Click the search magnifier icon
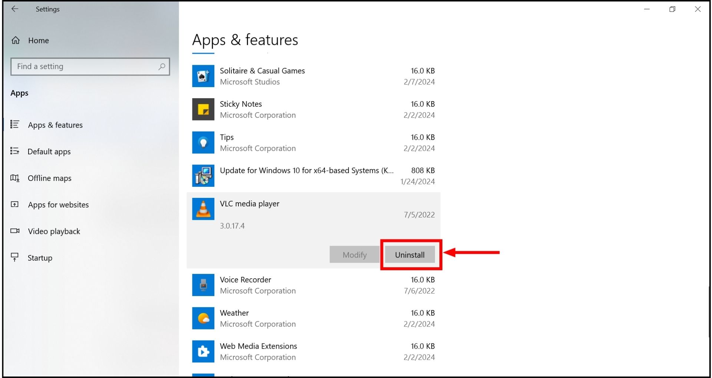Viewport: 712px width, 378px height. 162,67
